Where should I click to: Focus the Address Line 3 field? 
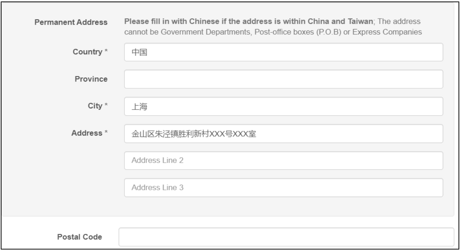pos(283,188)
